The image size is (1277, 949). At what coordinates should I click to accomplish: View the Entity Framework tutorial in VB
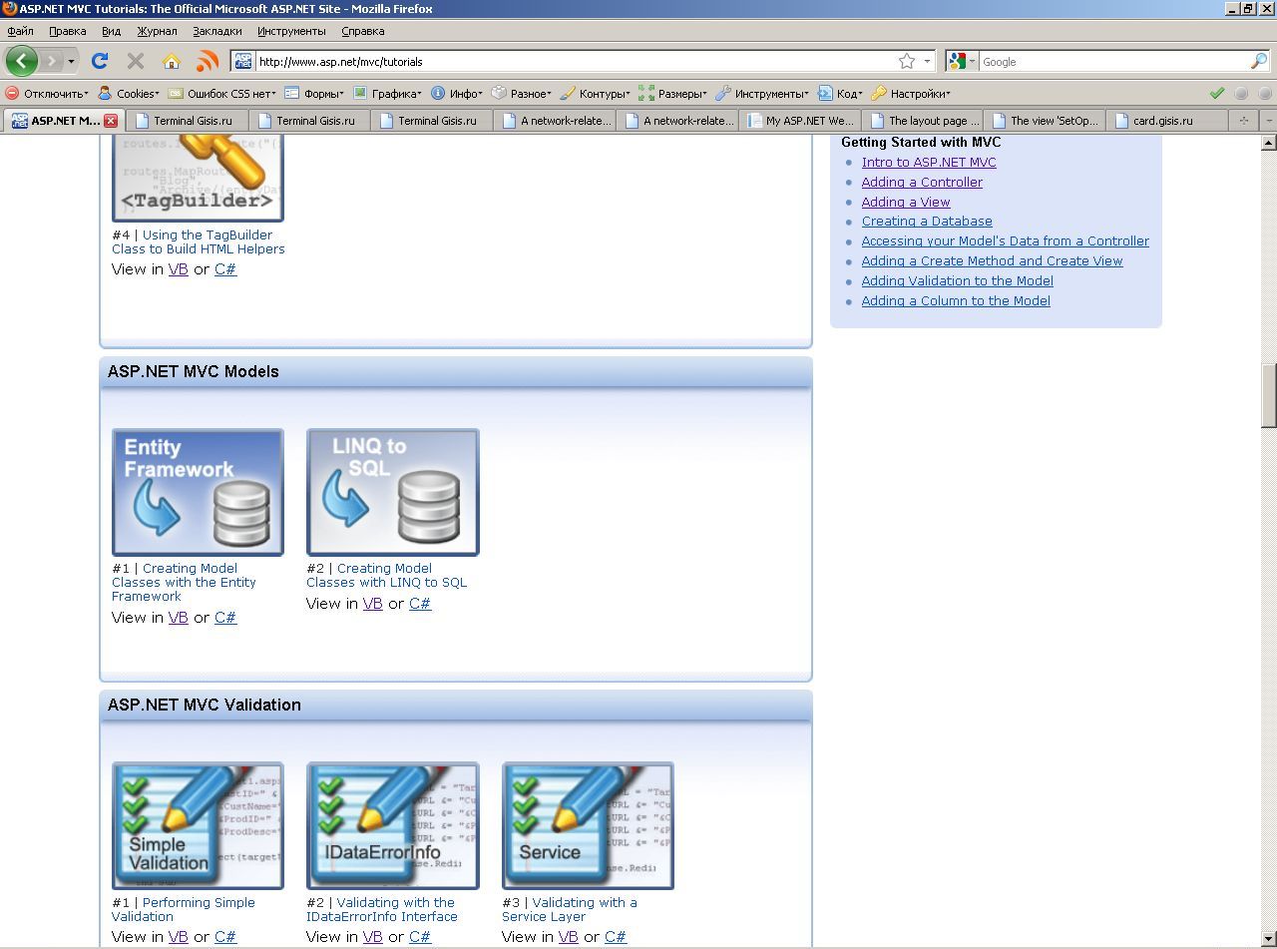(x=179, y=618)
